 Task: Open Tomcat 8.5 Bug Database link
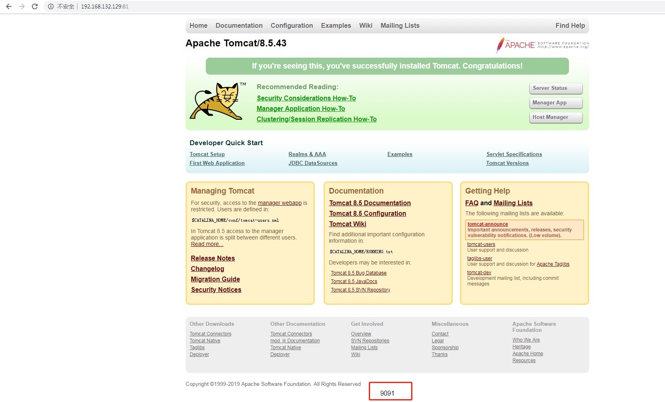tap(358, 273)
